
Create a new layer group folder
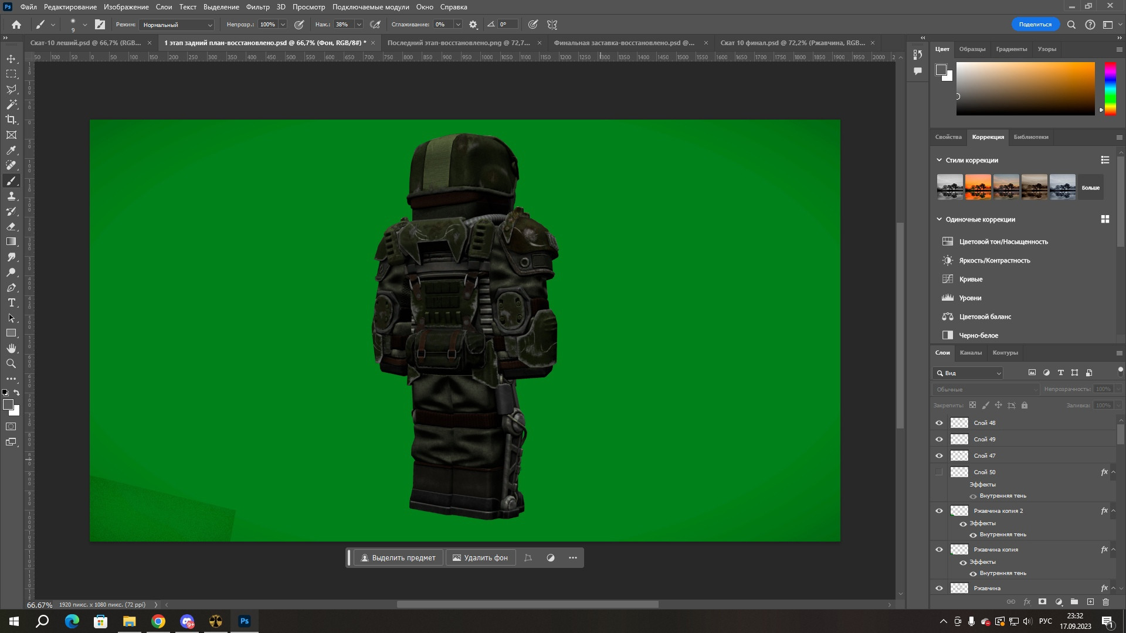pyautogui.click(x=1074, y=602)
